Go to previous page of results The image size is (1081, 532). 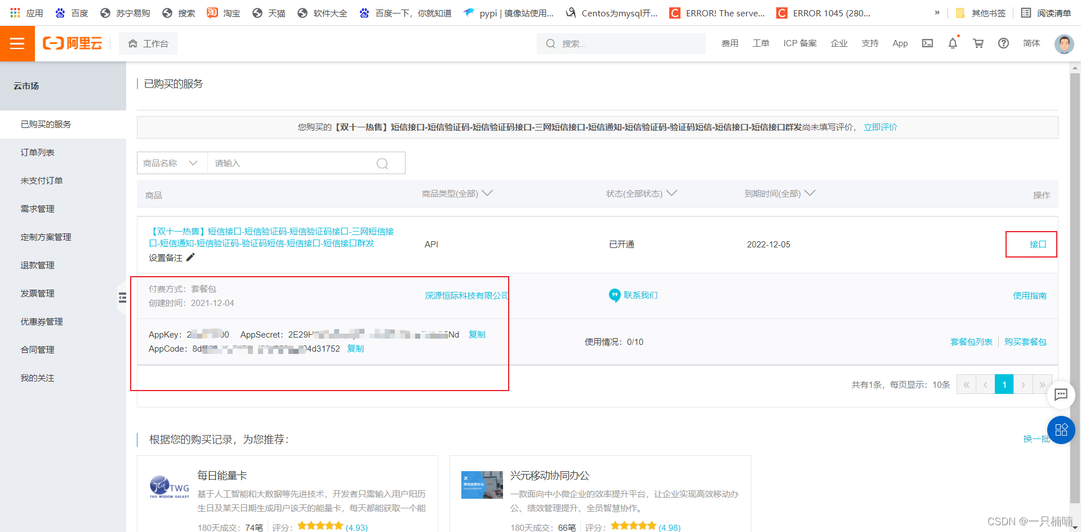[x=985, y=384]
